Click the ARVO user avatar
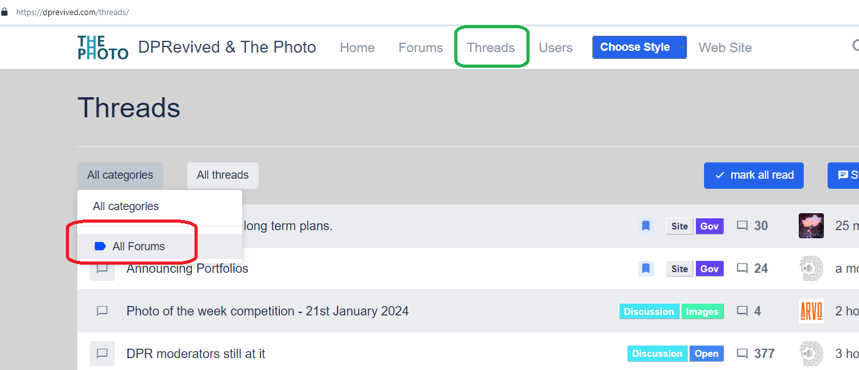 [811, 311]
